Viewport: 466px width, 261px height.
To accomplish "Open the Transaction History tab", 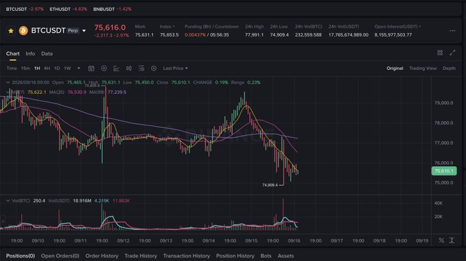I will pos(187,256).
